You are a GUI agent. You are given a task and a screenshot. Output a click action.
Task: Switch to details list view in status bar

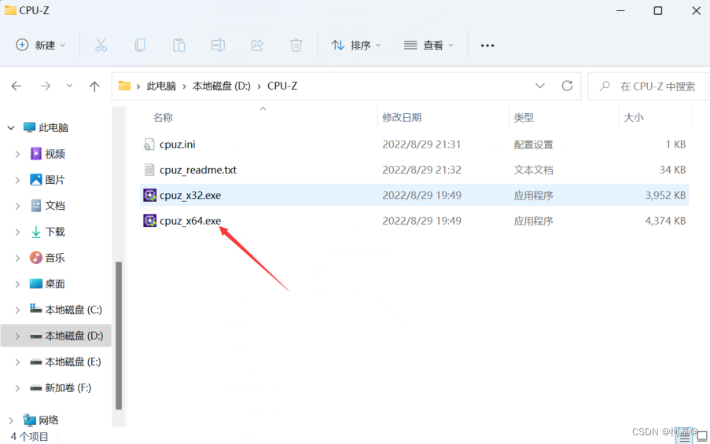tap(685, 436)
